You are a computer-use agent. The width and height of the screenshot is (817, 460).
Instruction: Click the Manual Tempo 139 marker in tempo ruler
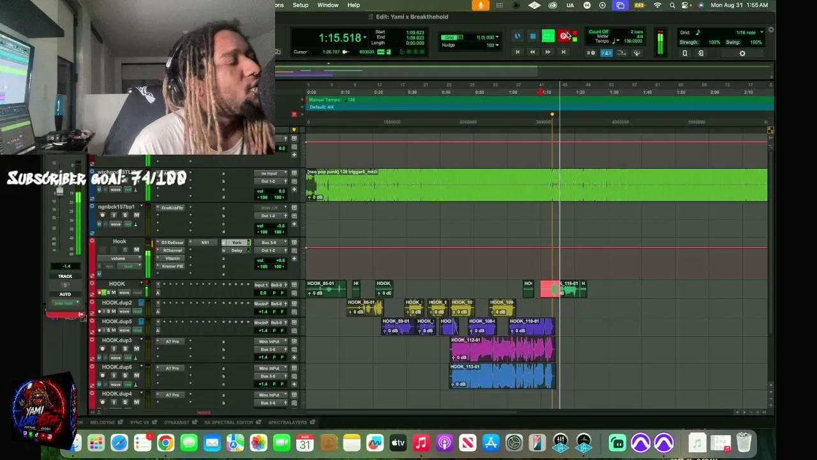[331, 100]
